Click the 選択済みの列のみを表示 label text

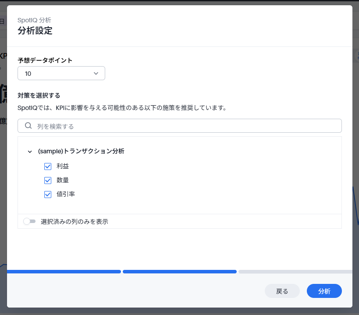click(75, 222)
